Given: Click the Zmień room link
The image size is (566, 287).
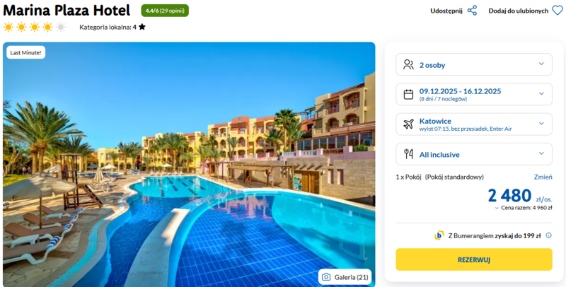Looking at the screenshot, I should [x=543, y=177].
